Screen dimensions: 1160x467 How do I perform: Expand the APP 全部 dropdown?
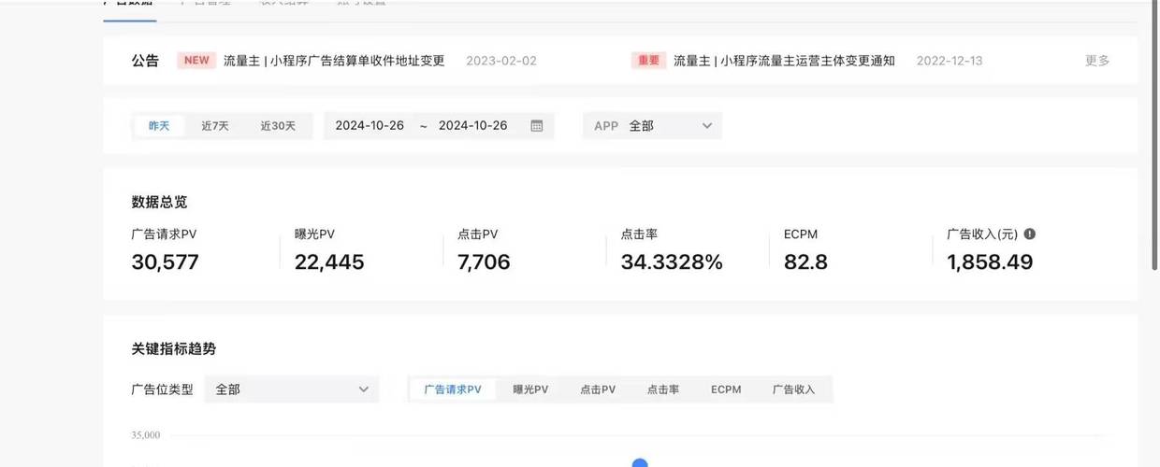pyautogui.click(x=652, y=126)
